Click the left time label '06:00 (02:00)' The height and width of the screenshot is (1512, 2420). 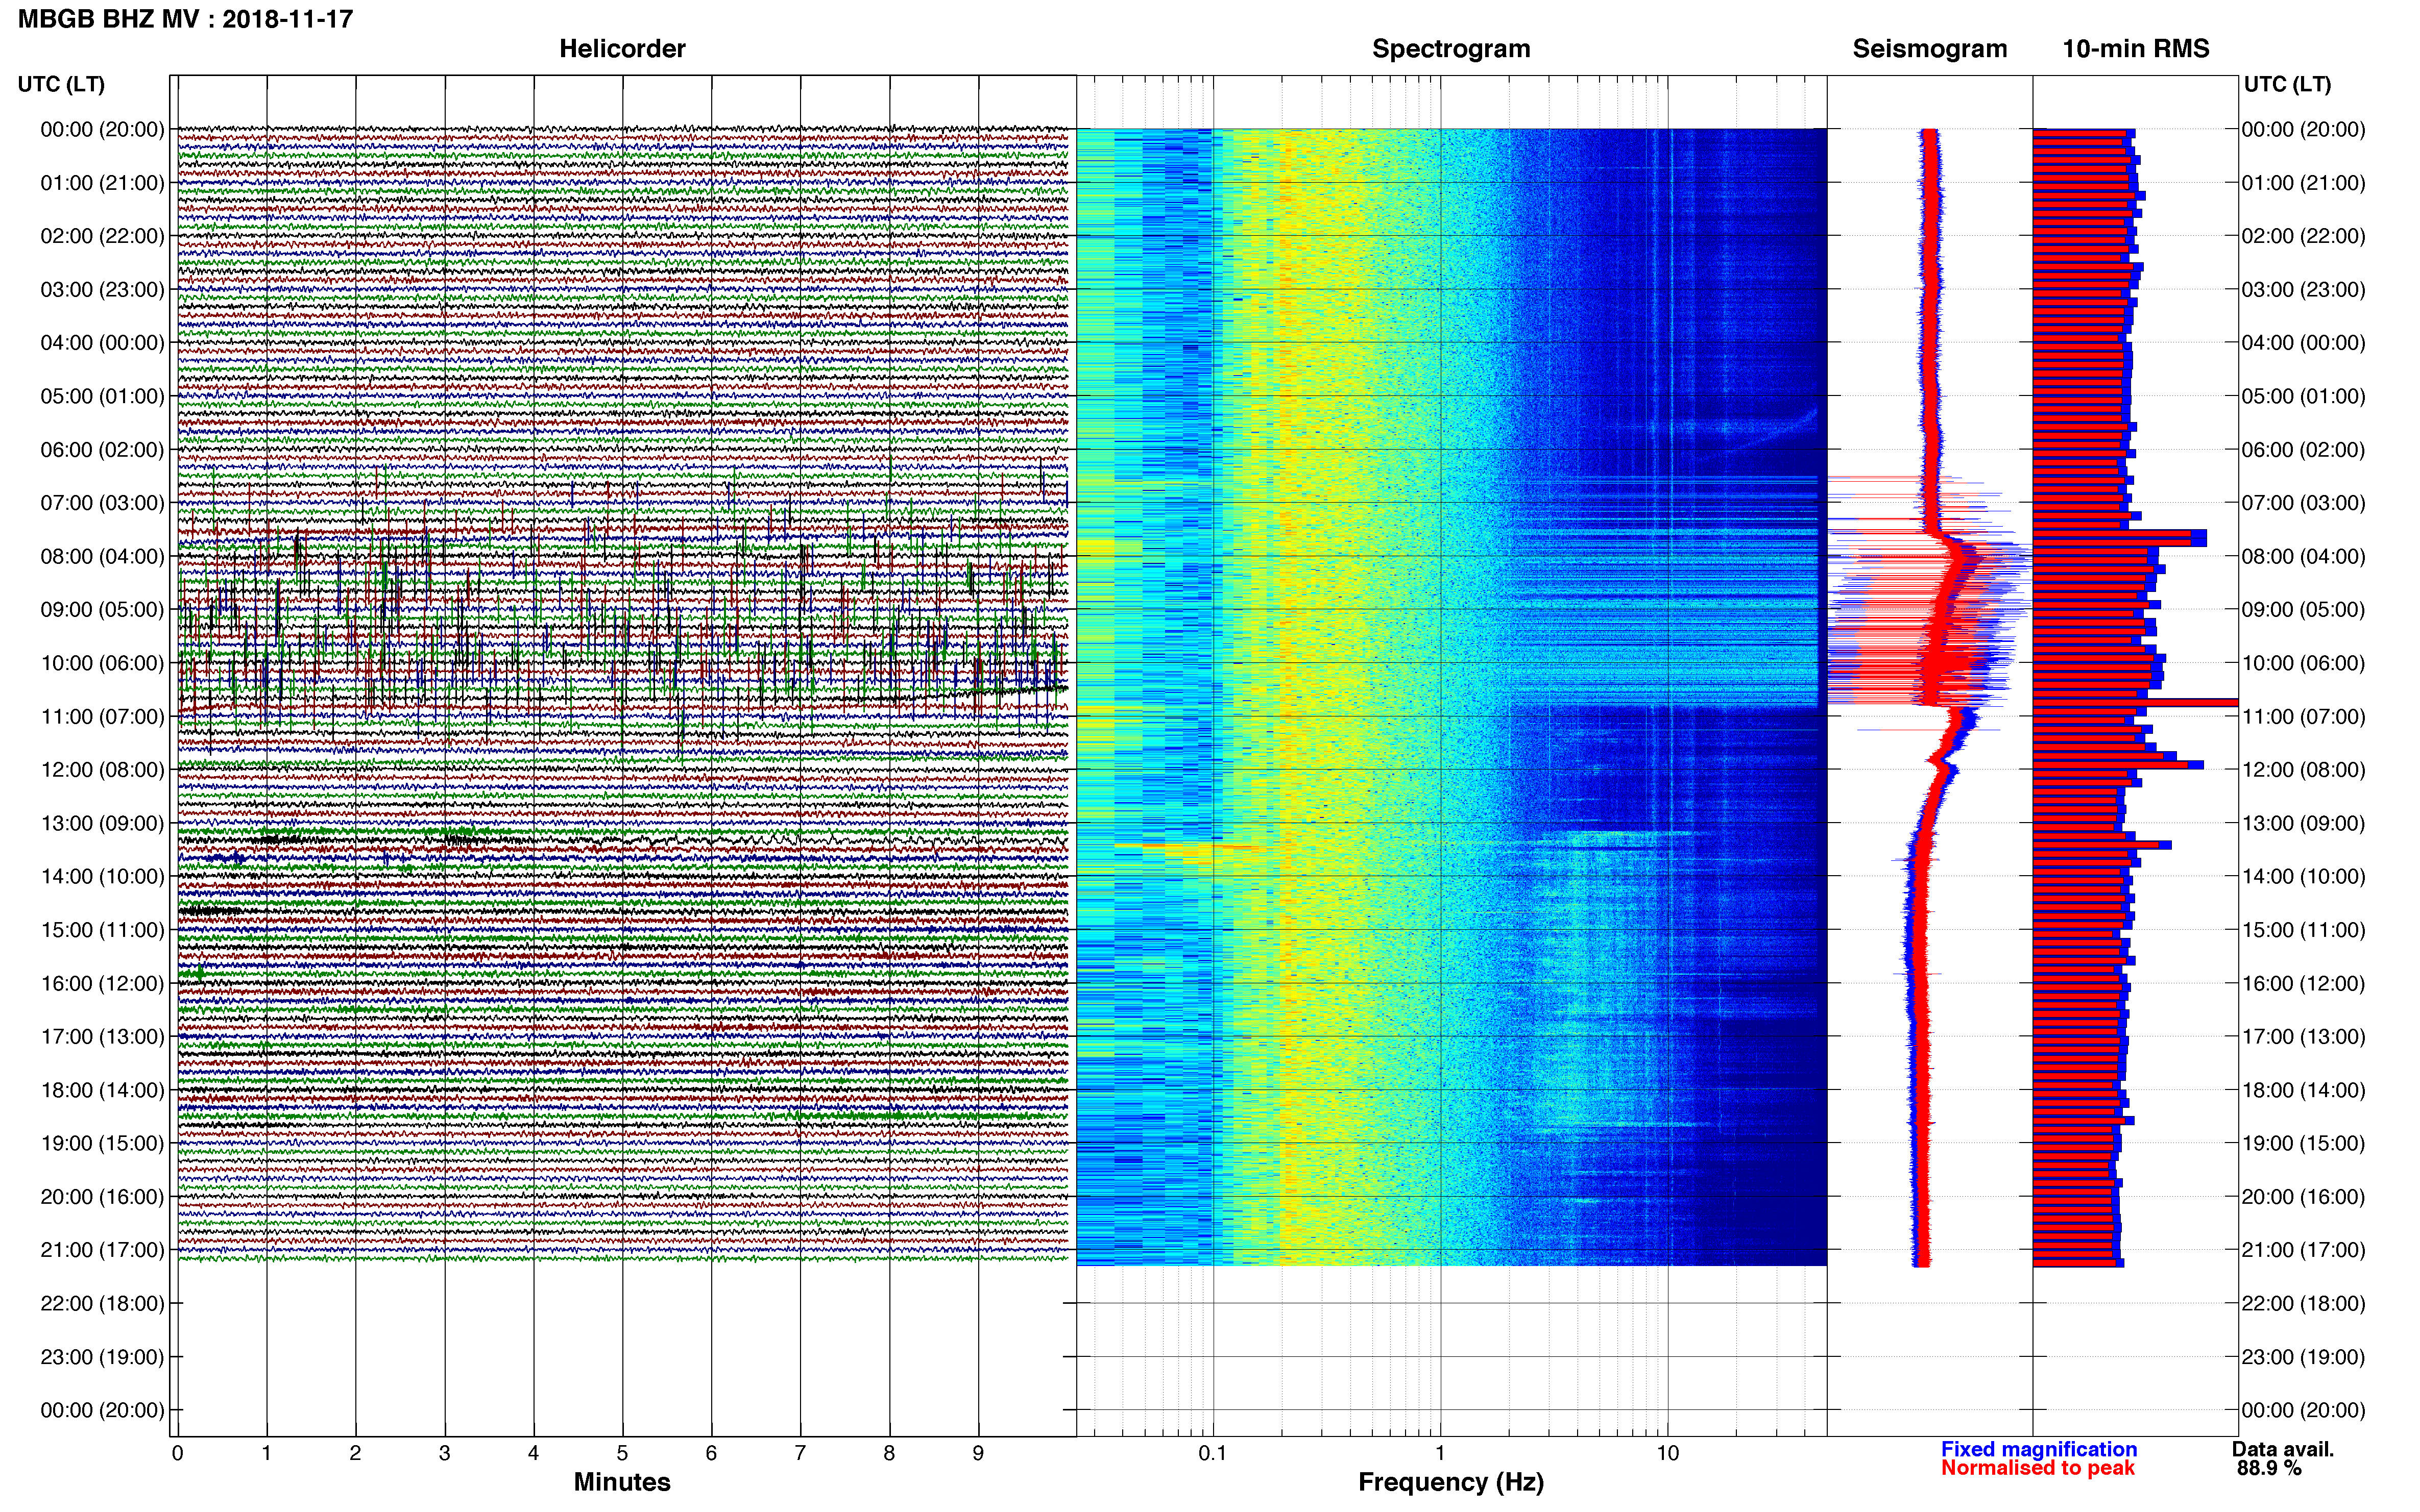point(102,450)
